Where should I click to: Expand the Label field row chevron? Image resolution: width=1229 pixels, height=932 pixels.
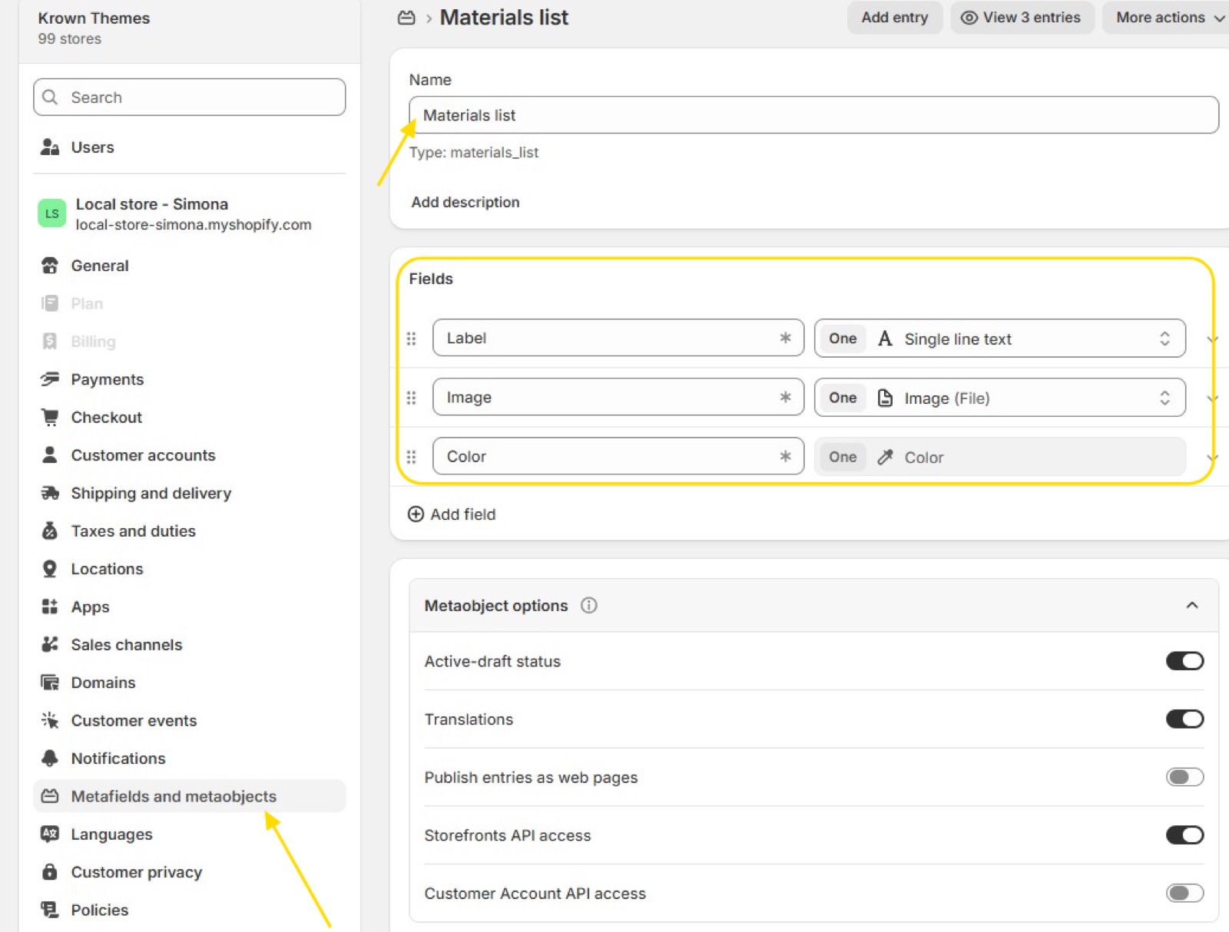[1213, 339]
